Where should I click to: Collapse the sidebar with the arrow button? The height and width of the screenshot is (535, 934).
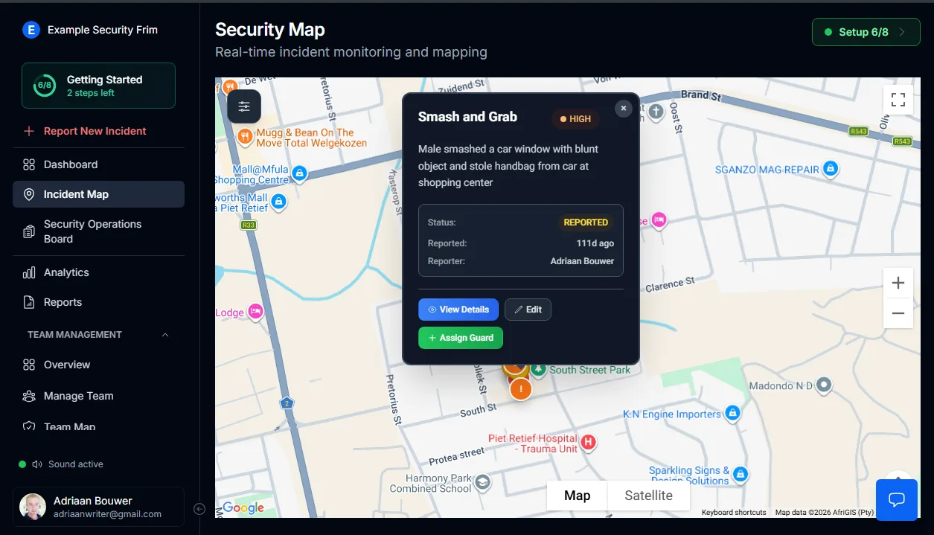(x=199, y=509)
